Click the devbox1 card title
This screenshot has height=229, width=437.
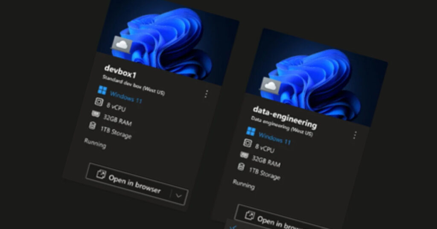coord(120,72)
